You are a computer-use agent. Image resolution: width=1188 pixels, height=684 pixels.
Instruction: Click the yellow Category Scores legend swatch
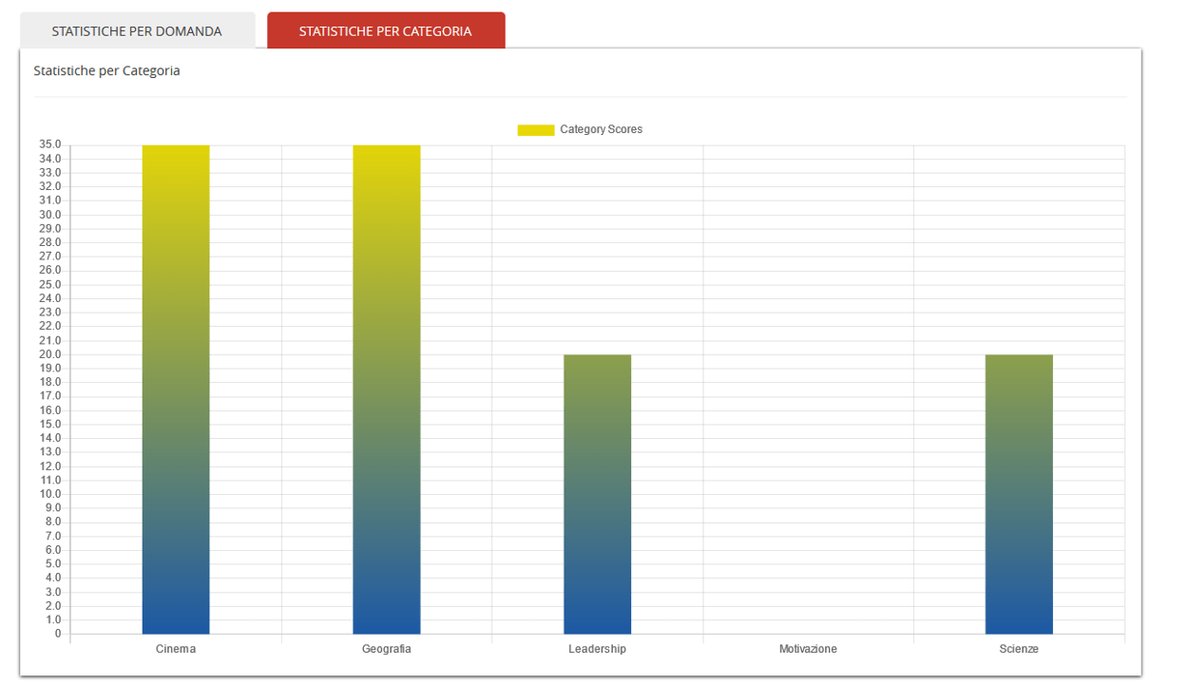(535, 130)
